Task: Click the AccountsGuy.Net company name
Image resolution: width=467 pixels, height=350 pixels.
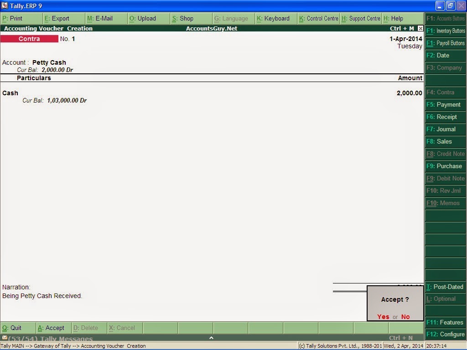Action: point(212,29)
